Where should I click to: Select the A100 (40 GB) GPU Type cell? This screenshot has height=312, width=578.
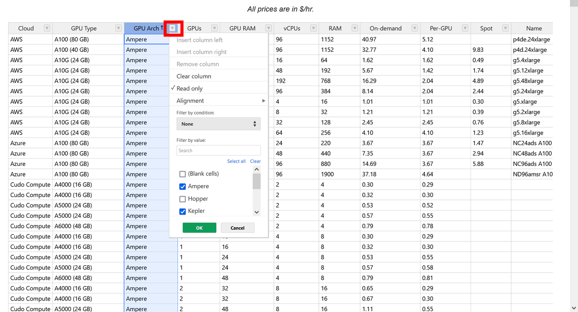(88, 50)
